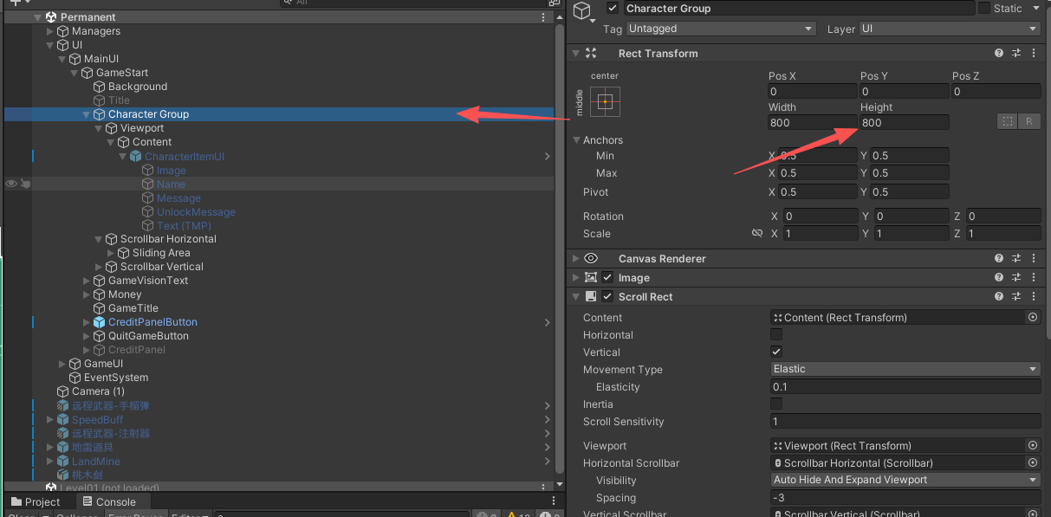Screen dimensions: 1051x517
Task: Open the scrollbar Visibility dropdown
Action: click(905, 480)
